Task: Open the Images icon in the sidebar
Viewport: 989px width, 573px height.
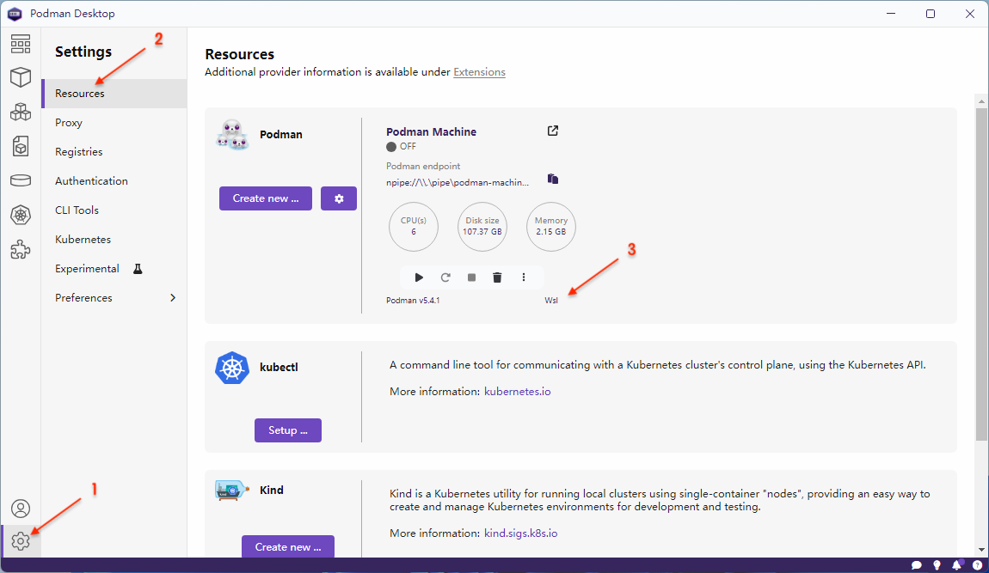Action: (20, 146)
